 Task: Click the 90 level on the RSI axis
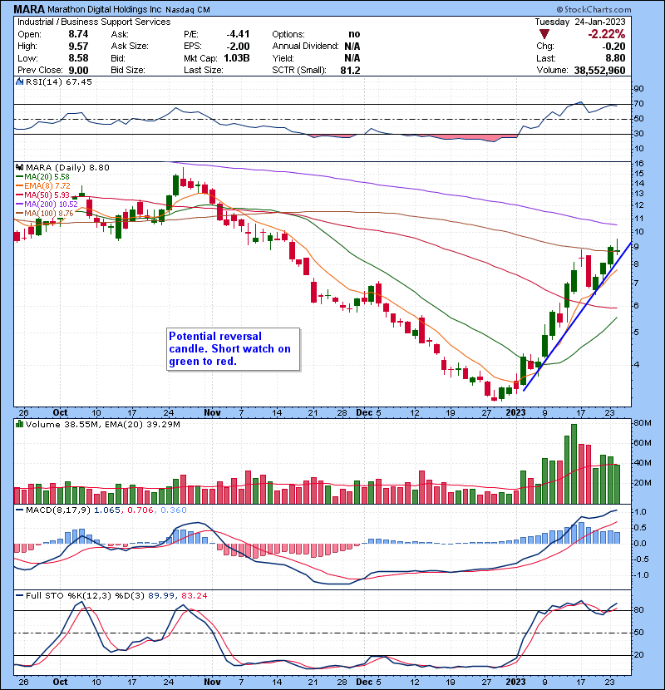[x=638, y=89]
